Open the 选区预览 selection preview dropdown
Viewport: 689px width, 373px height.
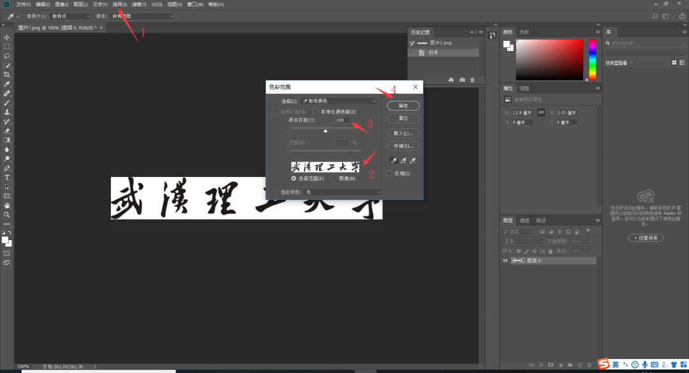[343, 192]
